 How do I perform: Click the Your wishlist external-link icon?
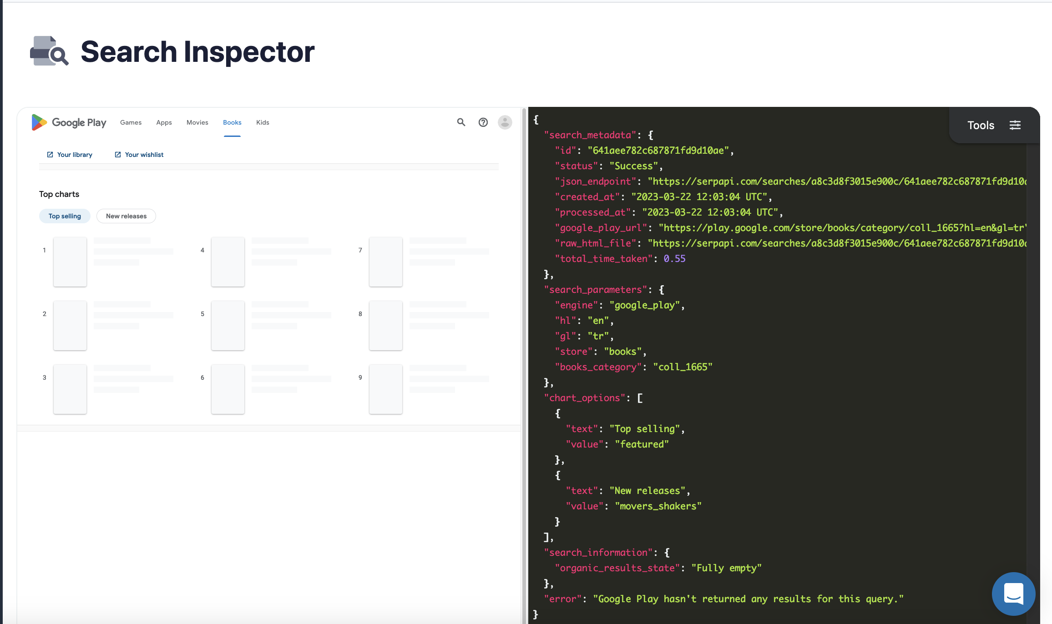tap(118, 154)
